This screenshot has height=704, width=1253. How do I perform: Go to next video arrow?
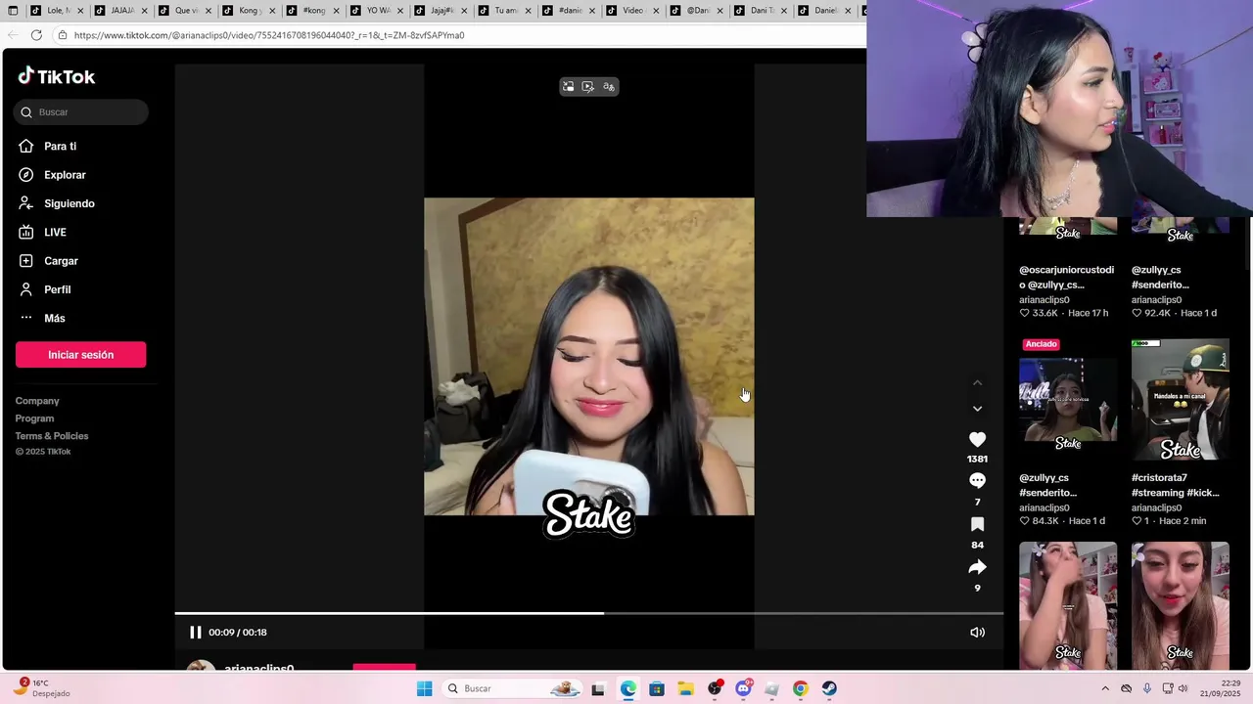pos(977,409)
